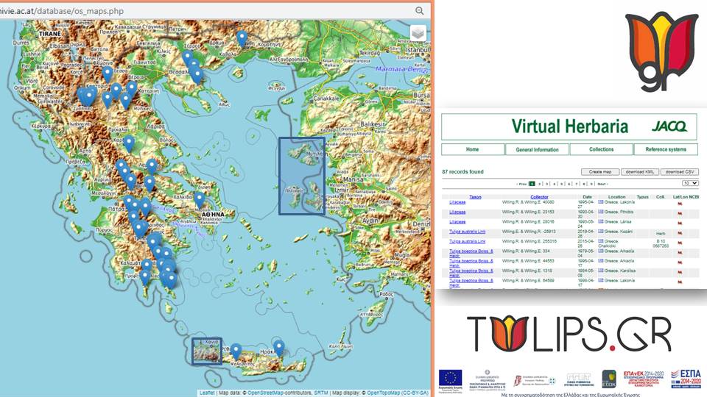Screen dimensions: 707x397
Task: Open Lat/Lon icon for Tulipa boeotica 44553 row
Action: point(680,262)
